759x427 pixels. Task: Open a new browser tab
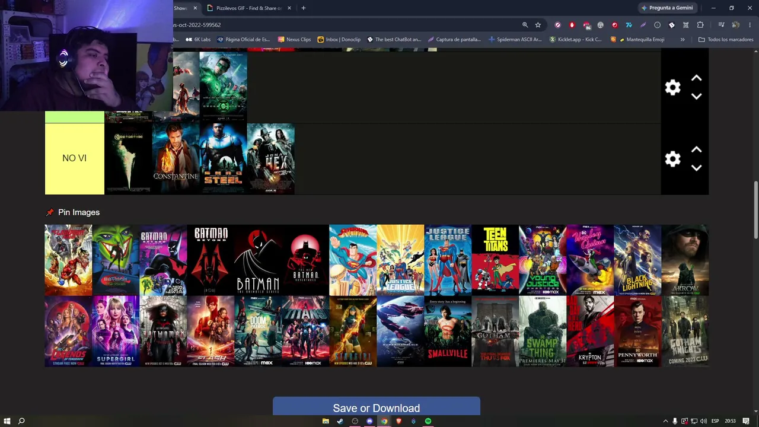coord(304,8)
